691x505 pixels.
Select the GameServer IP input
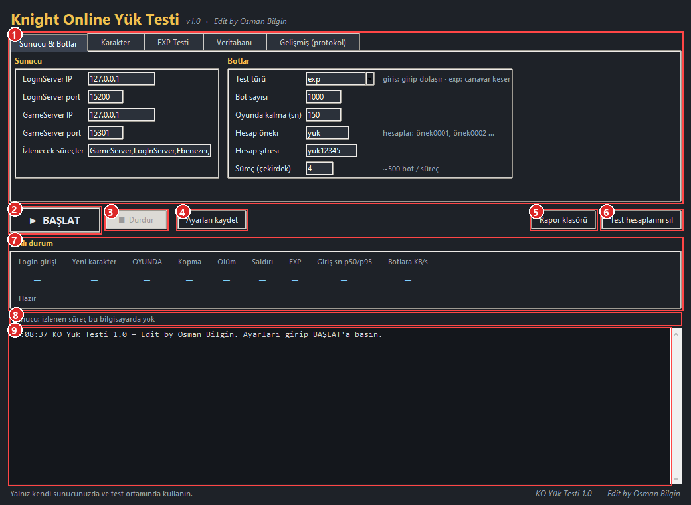(121, 114)
